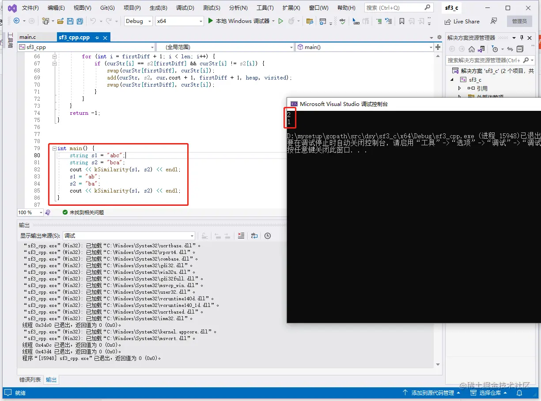The width and height of the screenshot is (541, 401).
Task: Click the search magnifier in top search box
Action: pos(427,8)
